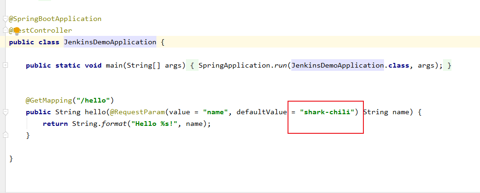This screenshot has height=193, width=480.
Task: Click the "shark-chili" default value string
Action: pyautogui.click(x=327, y=112)
